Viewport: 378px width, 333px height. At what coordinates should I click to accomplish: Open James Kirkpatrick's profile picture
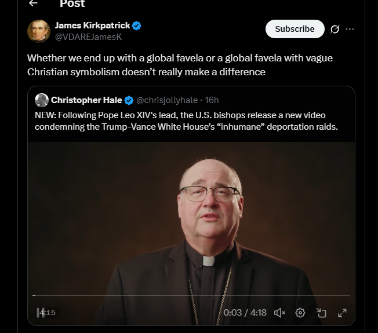pyautogui.click(x=39, y=31)
